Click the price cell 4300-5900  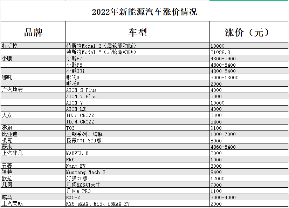click(248, 58)
